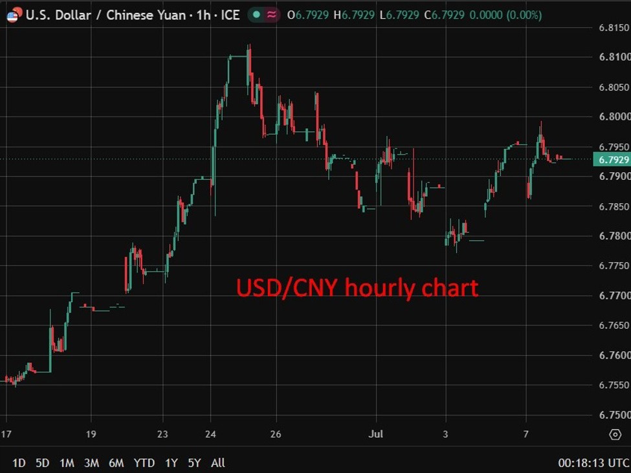Image resolution: width=631 pixels, height=473 pixels.
Task: Click the Jul date axis label
Action: pos(376,434)
